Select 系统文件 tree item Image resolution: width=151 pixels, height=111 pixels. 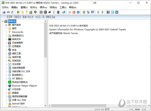click(x=16, y=39)
